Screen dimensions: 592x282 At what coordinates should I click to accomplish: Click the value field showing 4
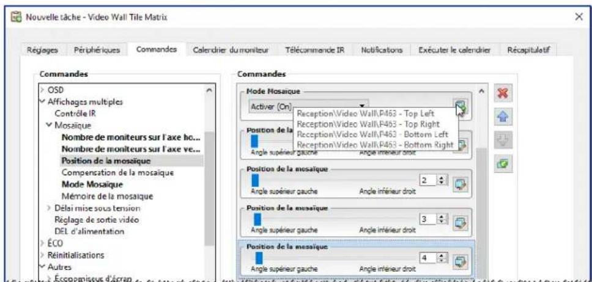coord(428,259)
